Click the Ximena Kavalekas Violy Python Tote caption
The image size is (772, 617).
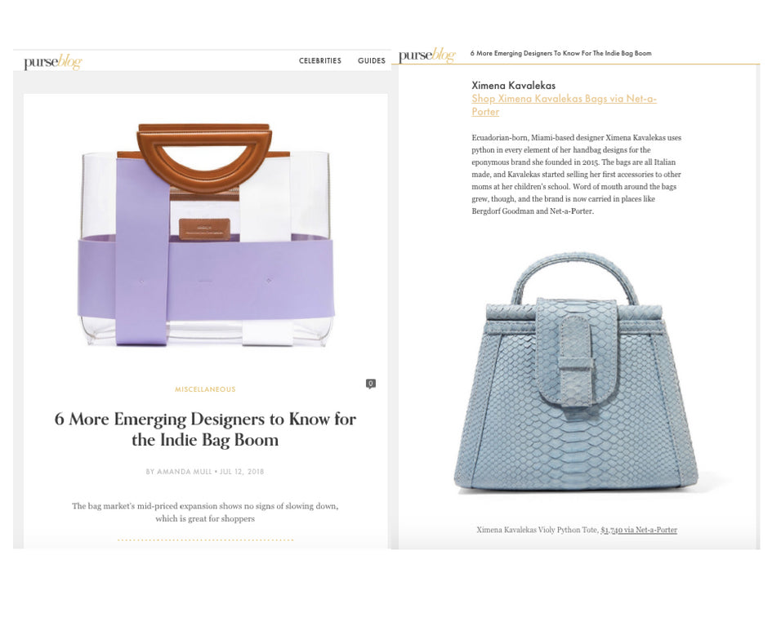pos(537,530)
